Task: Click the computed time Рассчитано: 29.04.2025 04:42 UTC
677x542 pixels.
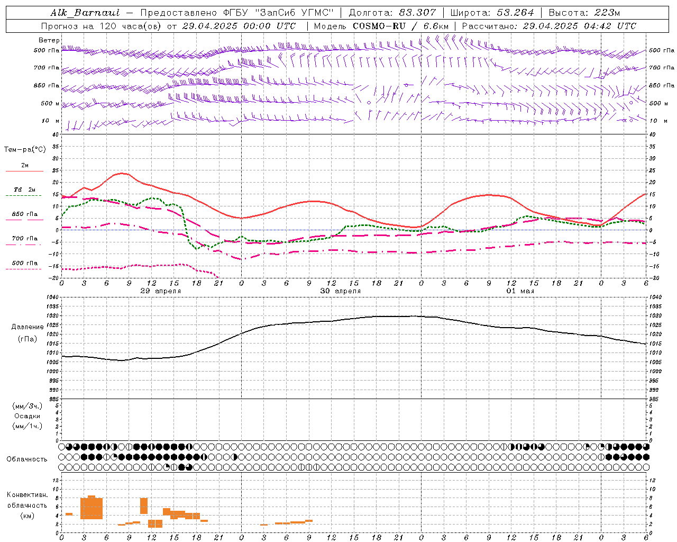Action: coord(549,26)
